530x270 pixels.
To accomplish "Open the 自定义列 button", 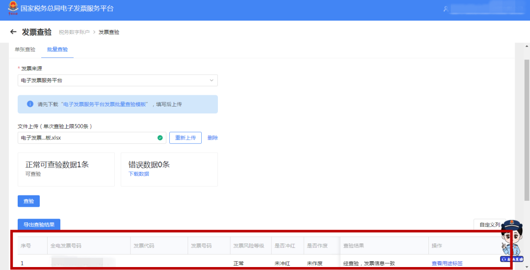I will (x=490, y=224).
